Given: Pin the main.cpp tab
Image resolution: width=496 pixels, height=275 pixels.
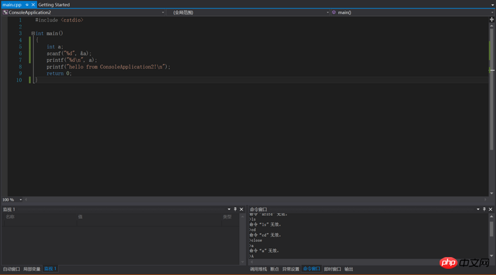Looking at the screenshot, I should click(27, 4).
